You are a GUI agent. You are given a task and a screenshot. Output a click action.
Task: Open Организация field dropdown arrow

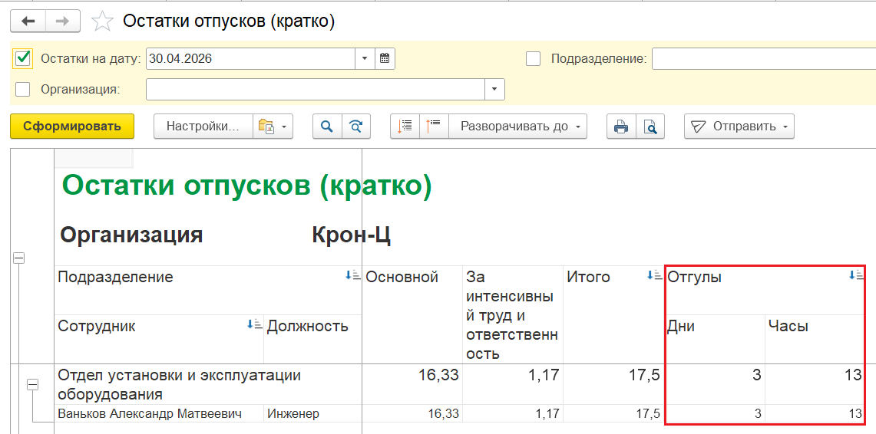coord(494,89)
